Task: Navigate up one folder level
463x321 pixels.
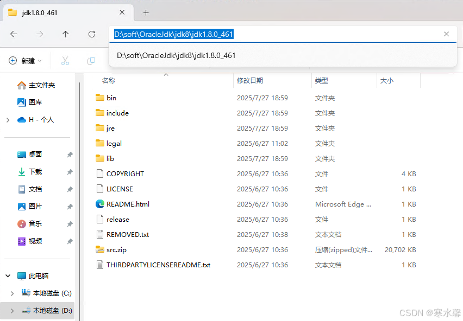Action: pyautogui.click(x=66, y=34)
